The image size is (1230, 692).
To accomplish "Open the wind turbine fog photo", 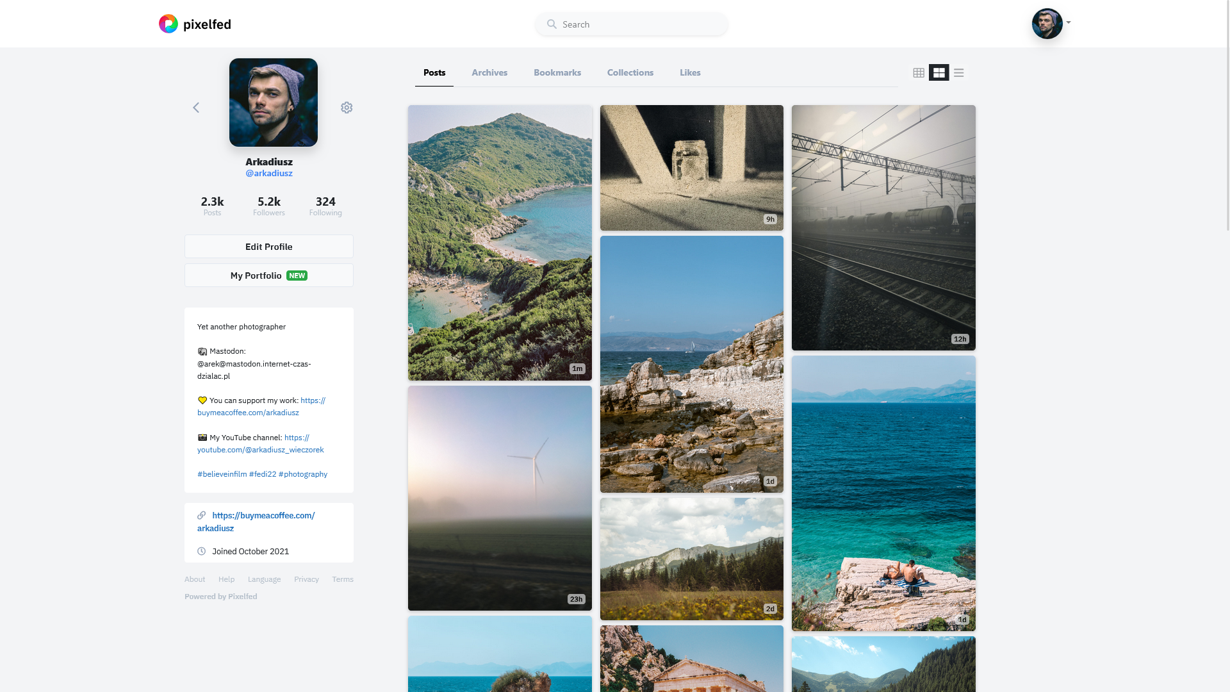I will click(500, 498).
